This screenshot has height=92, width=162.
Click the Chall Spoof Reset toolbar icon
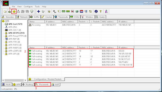click(x=23, y=11)
